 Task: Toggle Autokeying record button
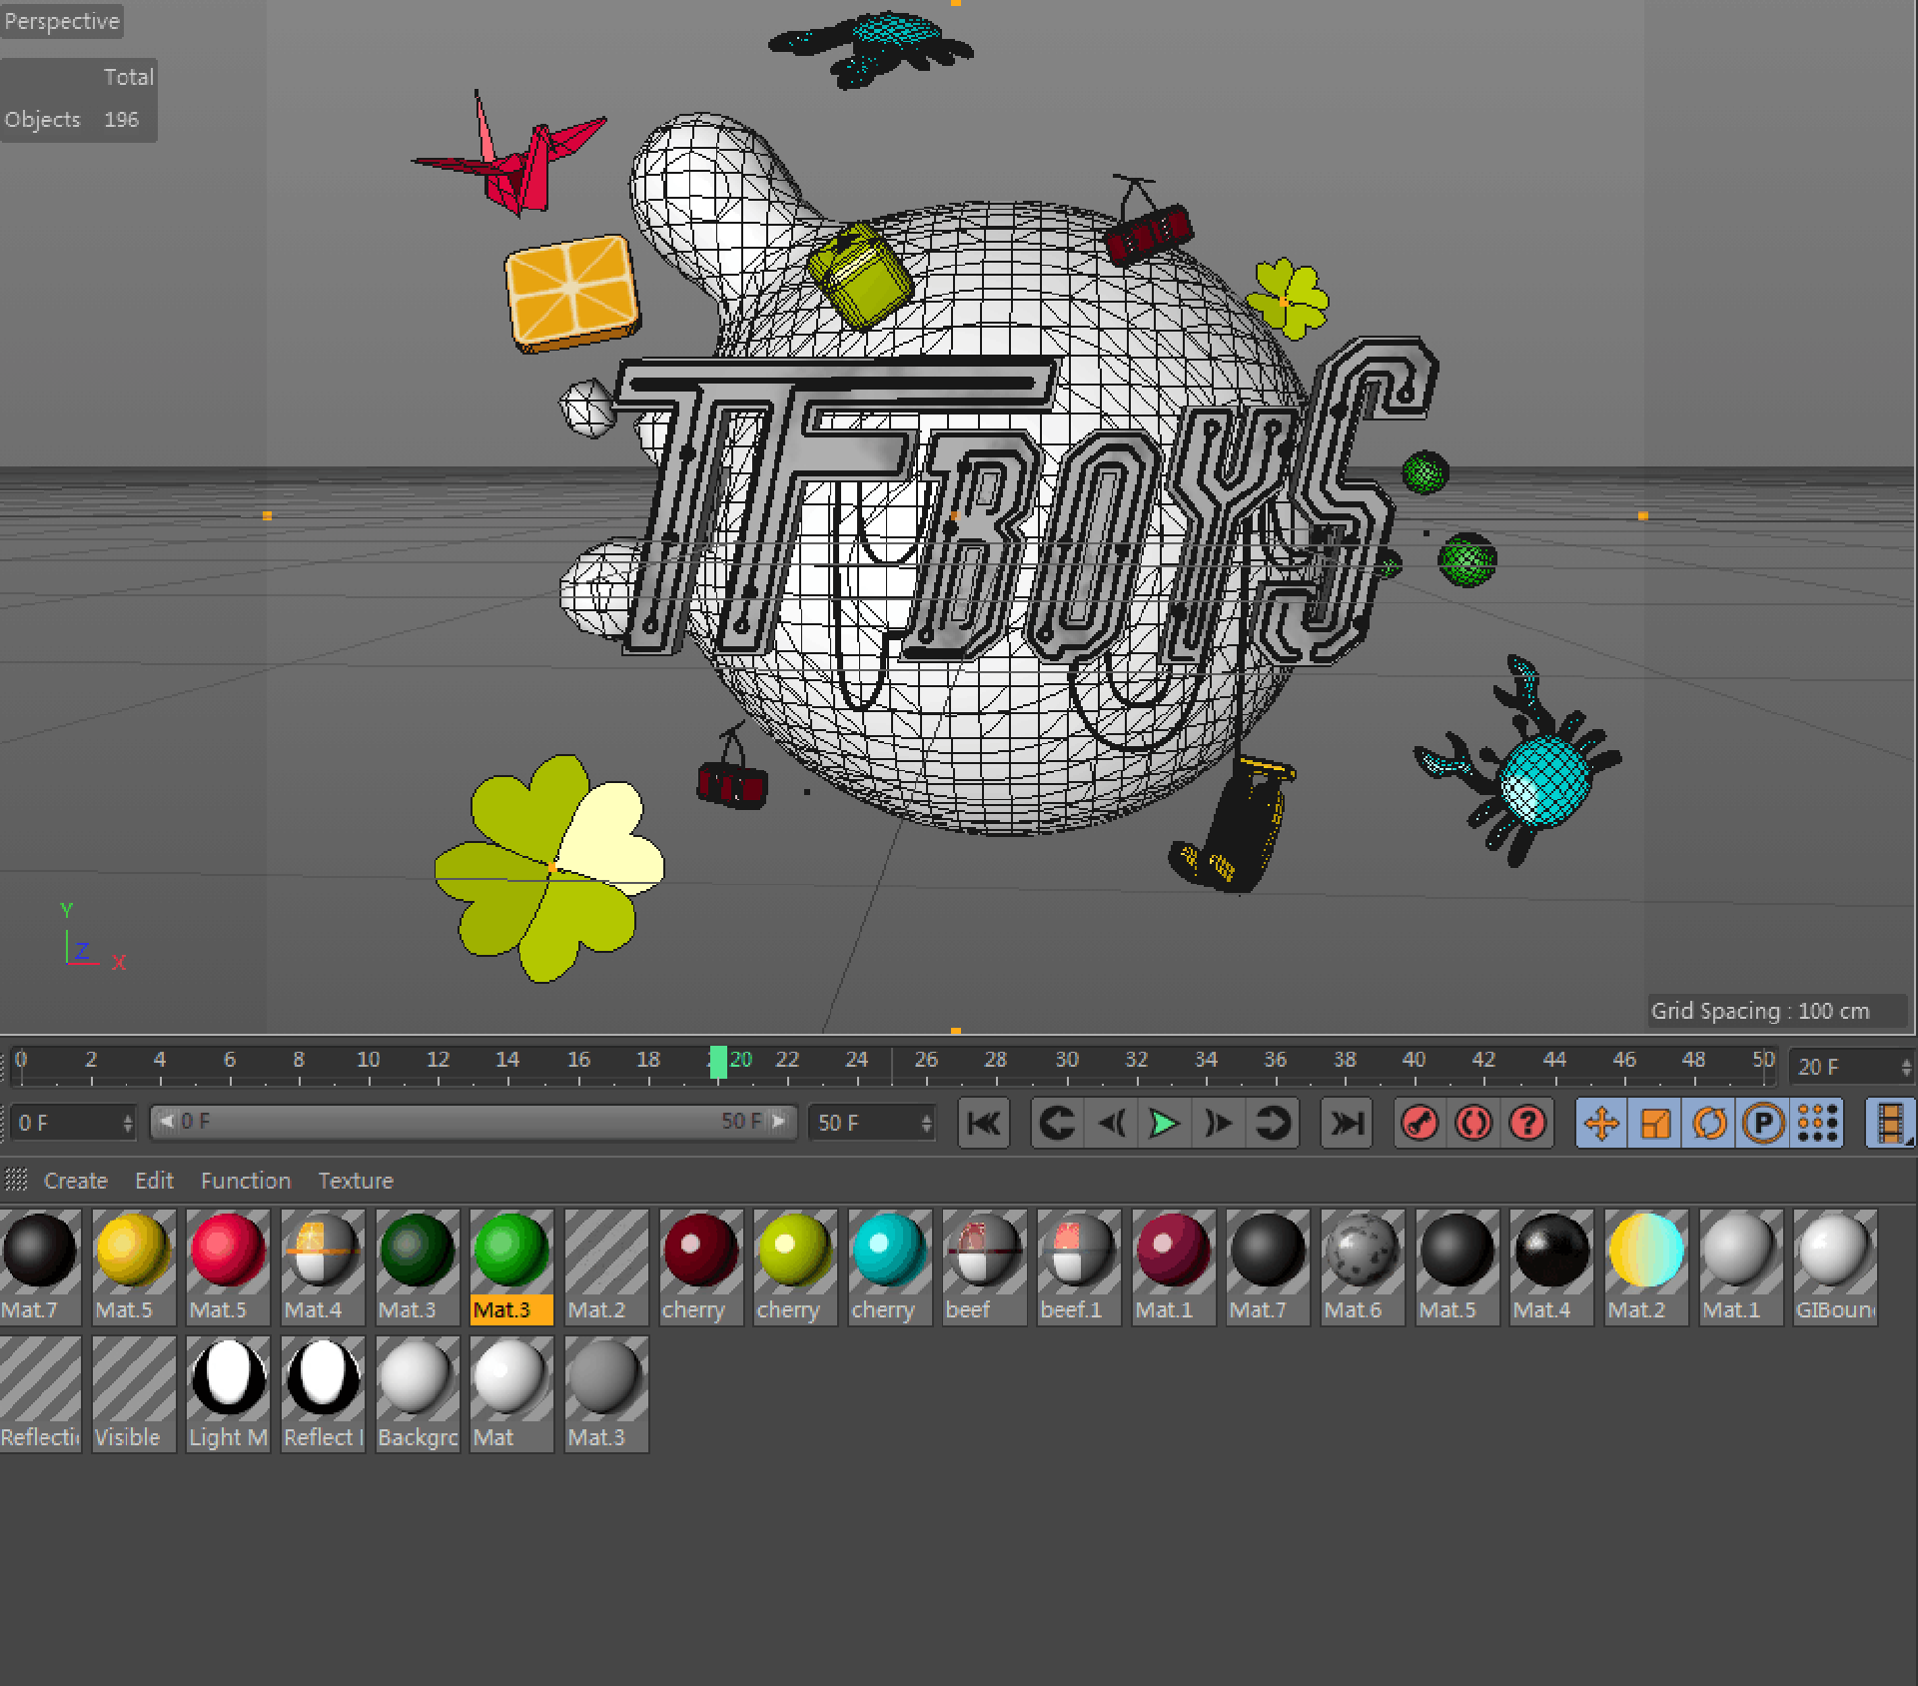tap(1473, 1123)
